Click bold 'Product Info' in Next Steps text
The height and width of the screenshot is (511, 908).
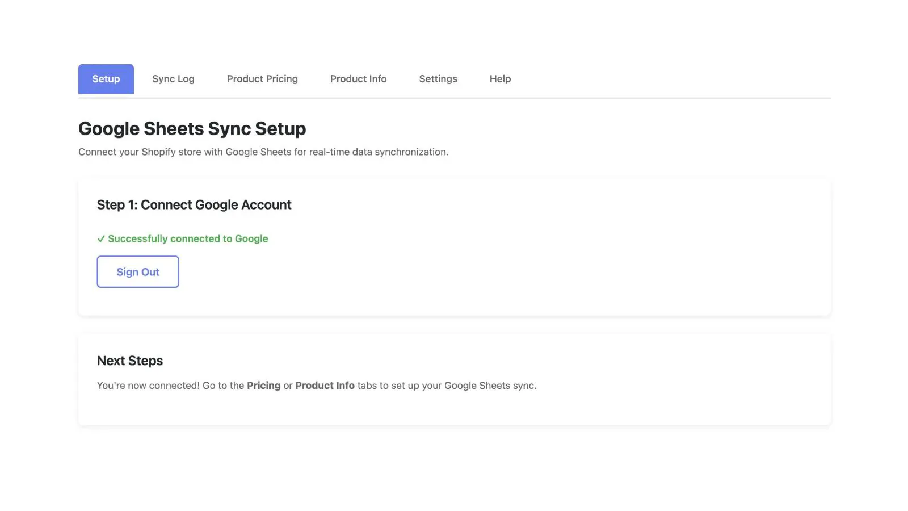[325, 386]
